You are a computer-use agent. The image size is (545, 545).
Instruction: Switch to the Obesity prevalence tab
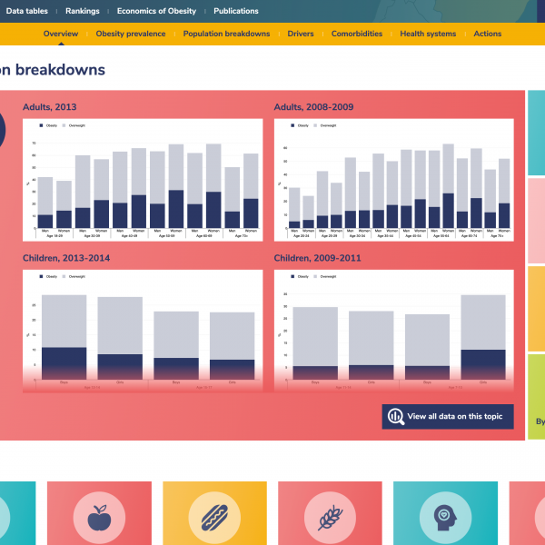(131, 34)
